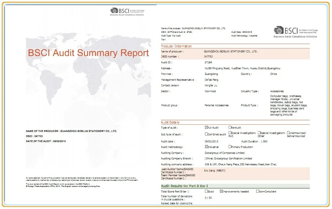Enable the Unannounced/Semiannounced checkbox
This screenshot has width=332, height=209.
click(289, 133)
